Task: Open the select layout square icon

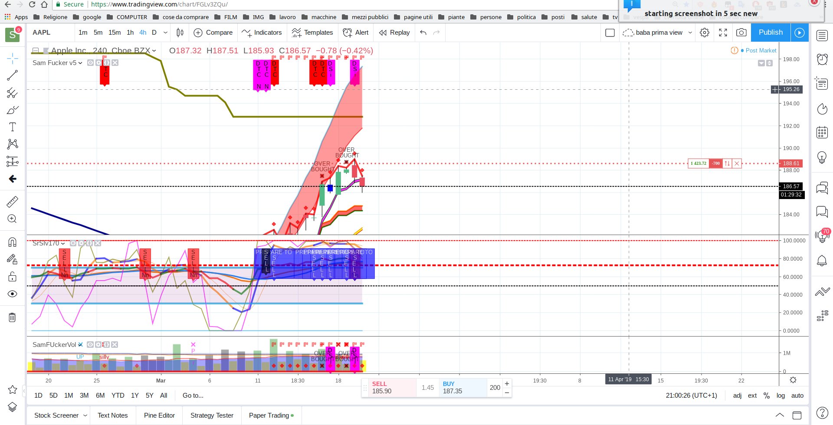Action: pos(610,33)
